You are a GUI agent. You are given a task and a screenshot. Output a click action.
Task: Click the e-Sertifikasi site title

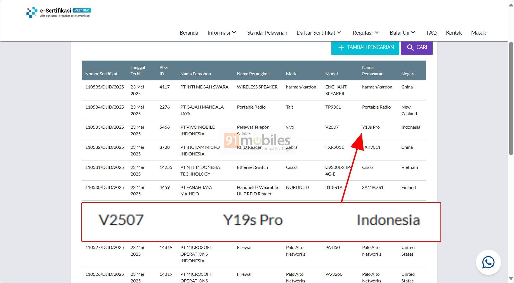55,11
